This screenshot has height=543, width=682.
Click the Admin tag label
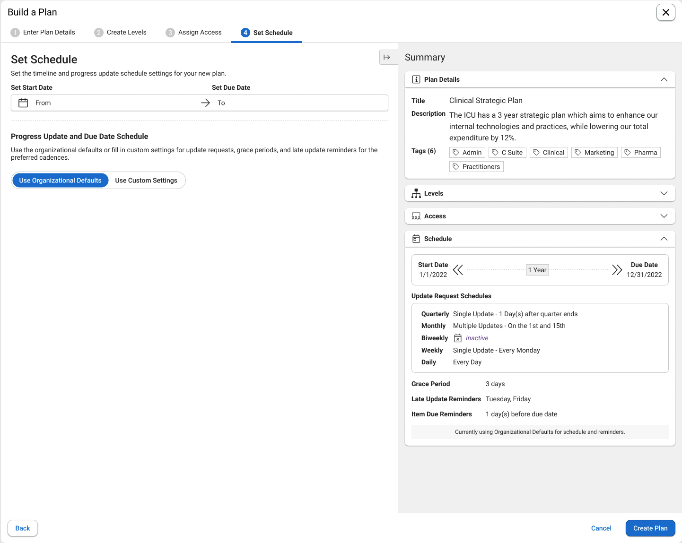472,153
